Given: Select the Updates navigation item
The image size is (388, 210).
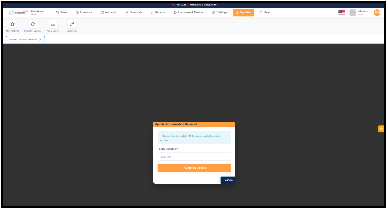Looking at the screenshot, I should [x=243, y=12].
